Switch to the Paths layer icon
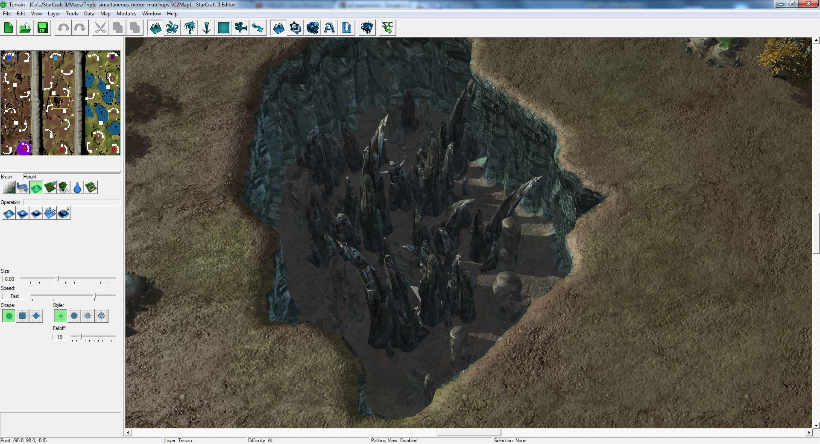Viewport: 820px width, 444px height. coord(258,28)
